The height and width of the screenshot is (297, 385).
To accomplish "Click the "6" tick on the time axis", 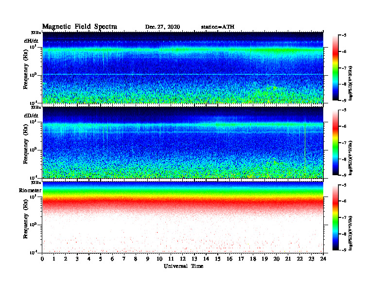I will click(112, 259).
